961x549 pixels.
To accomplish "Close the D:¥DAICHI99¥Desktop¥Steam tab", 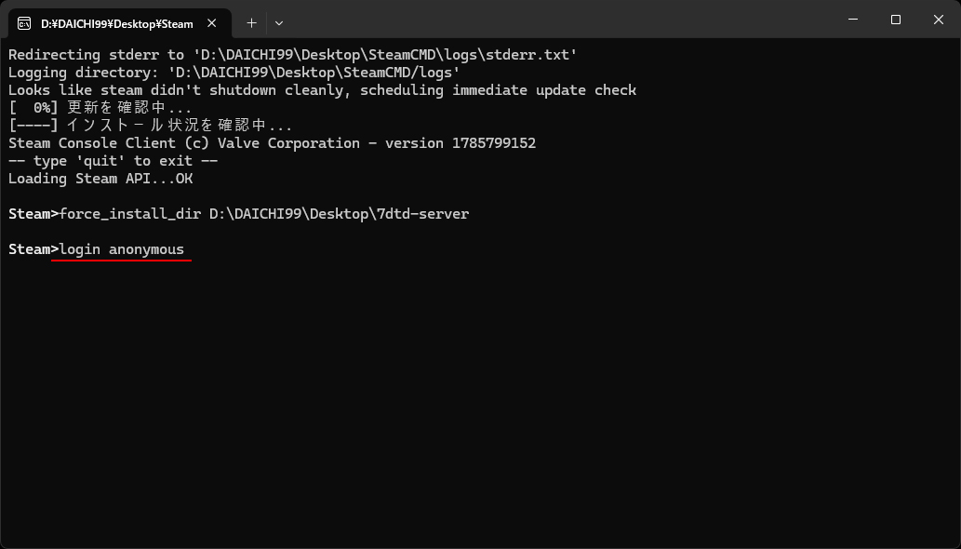I will (211, 23).
